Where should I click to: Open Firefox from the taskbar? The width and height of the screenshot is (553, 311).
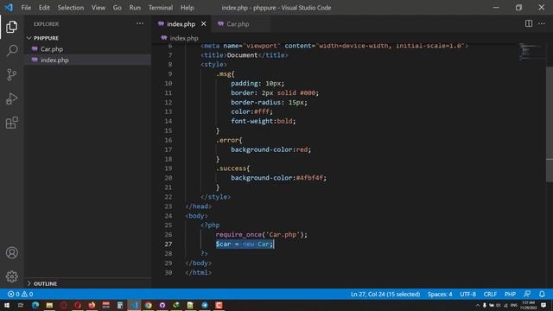coord(92,305)
